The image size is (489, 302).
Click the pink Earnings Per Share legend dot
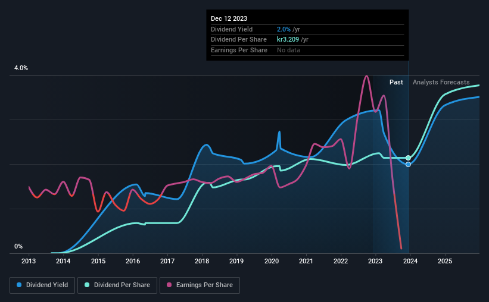[x=169, y=285]
